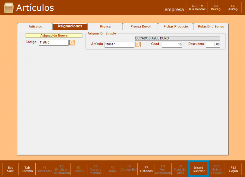This screenshot has width=245, height=177.
Task: Go to the Relación / Series tab
Action: (211, 27)
